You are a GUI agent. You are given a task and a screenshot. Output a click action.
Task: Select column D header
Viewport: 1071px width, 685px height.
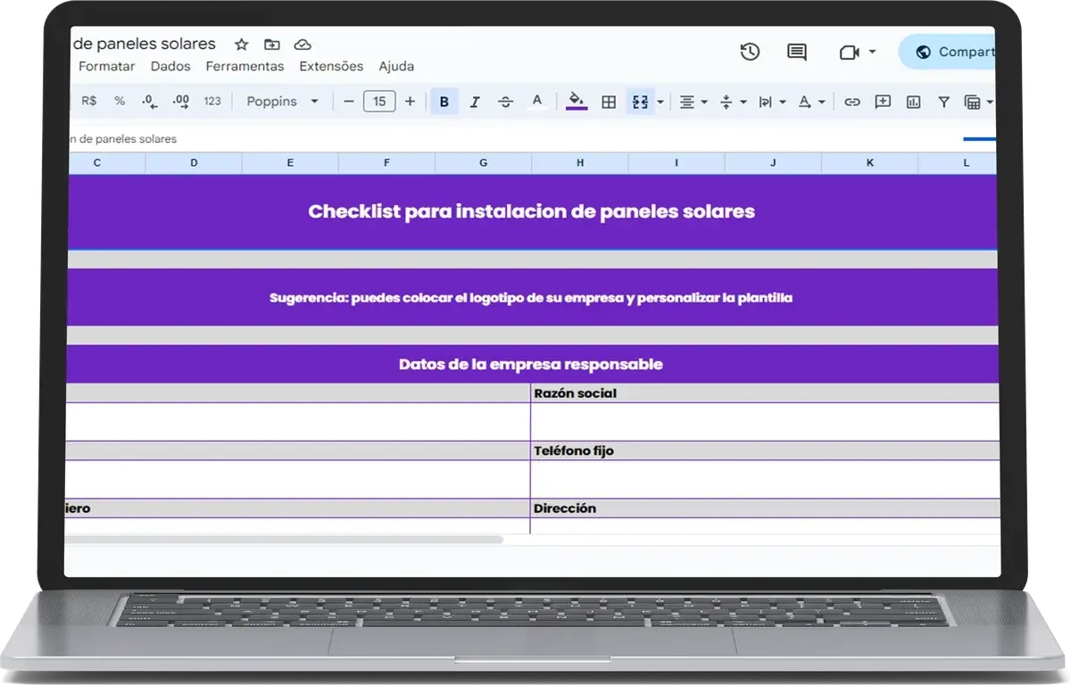point(194,162)
